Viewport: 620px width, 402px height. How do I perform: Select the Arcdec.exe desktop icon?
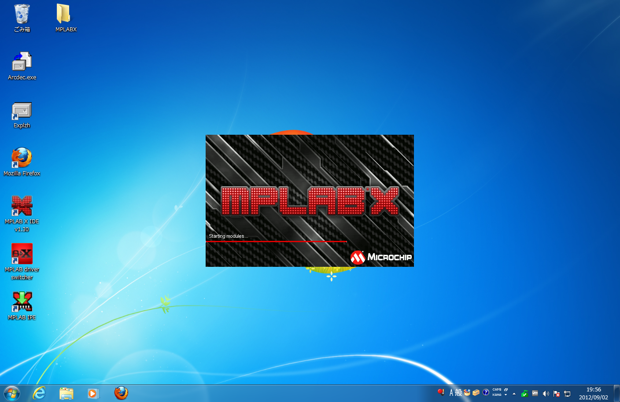point(22,66)
